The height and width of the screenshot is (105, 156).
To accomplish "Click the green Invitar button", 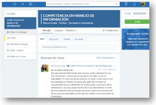I will click(137, 22).
